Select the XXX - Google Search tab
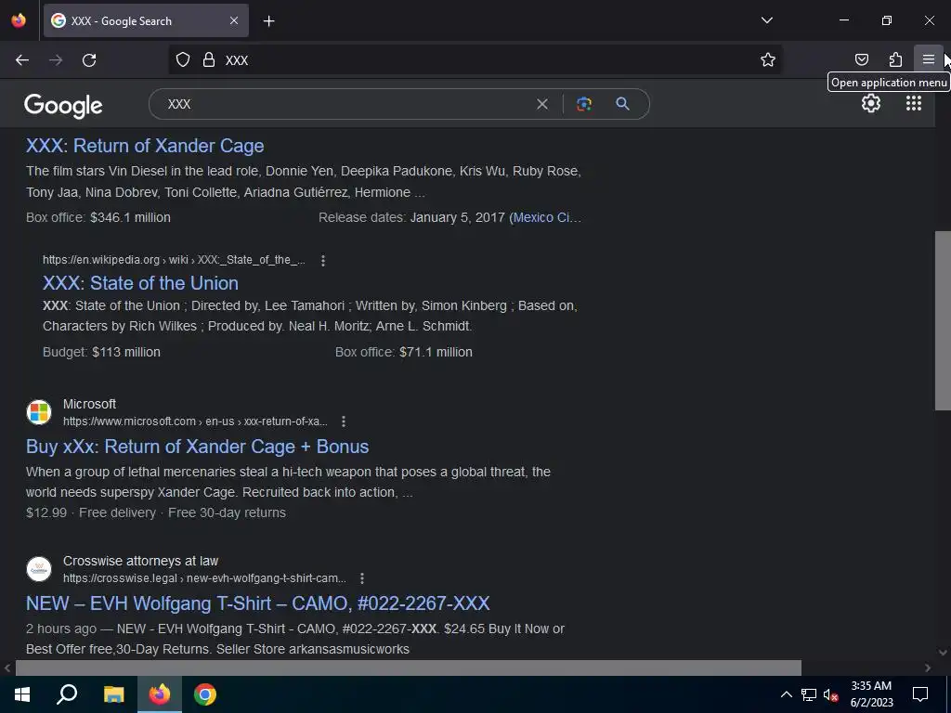 click(x=146, y=20)
